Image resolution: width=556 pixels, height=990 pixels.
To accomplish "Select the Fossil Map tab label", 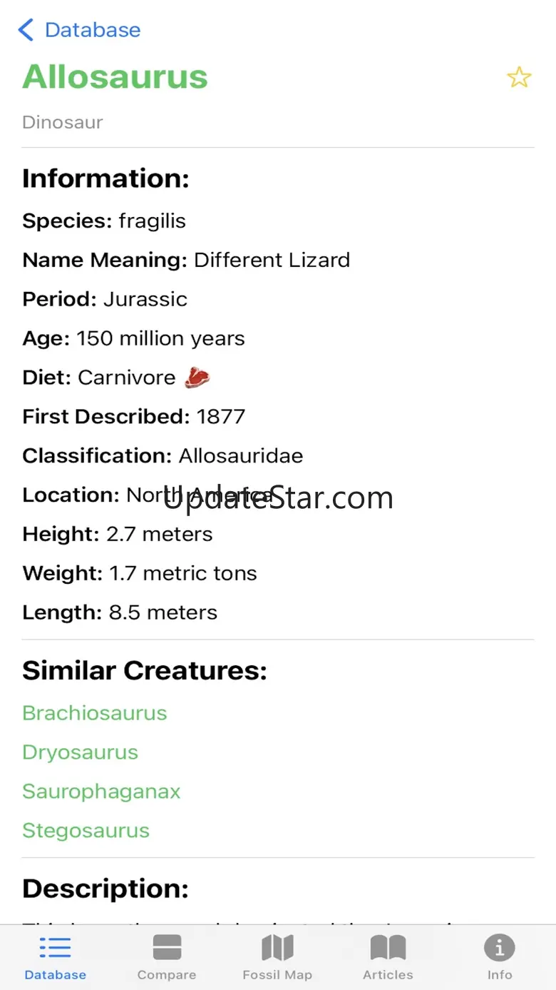I will pyautogui.click(x=277, y=975).
